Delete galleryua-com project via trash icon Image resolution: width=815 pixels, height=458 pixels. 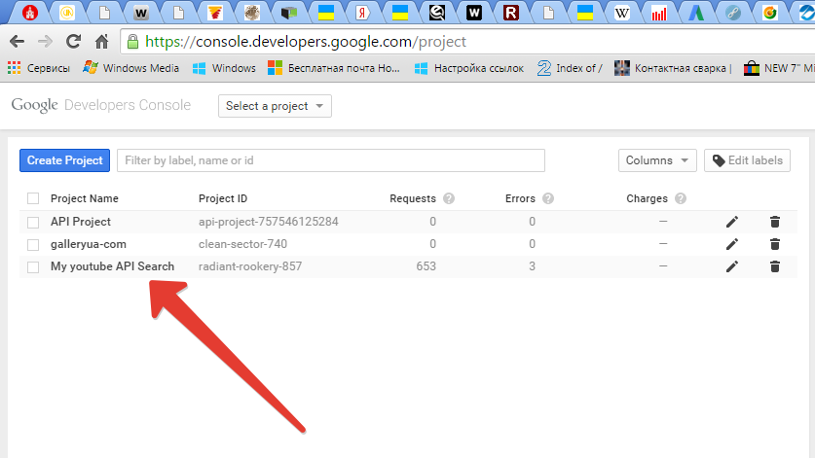[774, 244]
